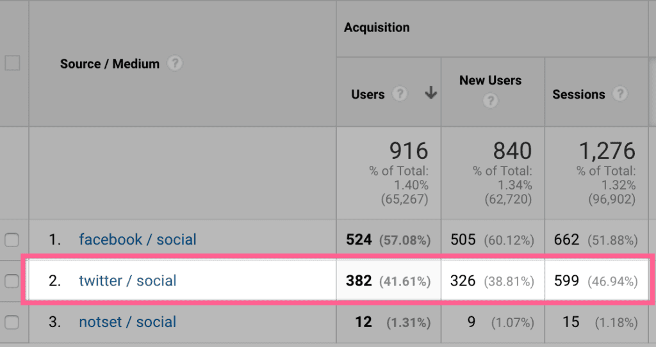
Task: Click the Acquisition group header
Action: (x=377, y=28)
